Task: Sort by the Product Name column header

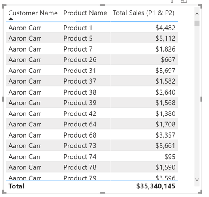Action: [x=85, y=13]
